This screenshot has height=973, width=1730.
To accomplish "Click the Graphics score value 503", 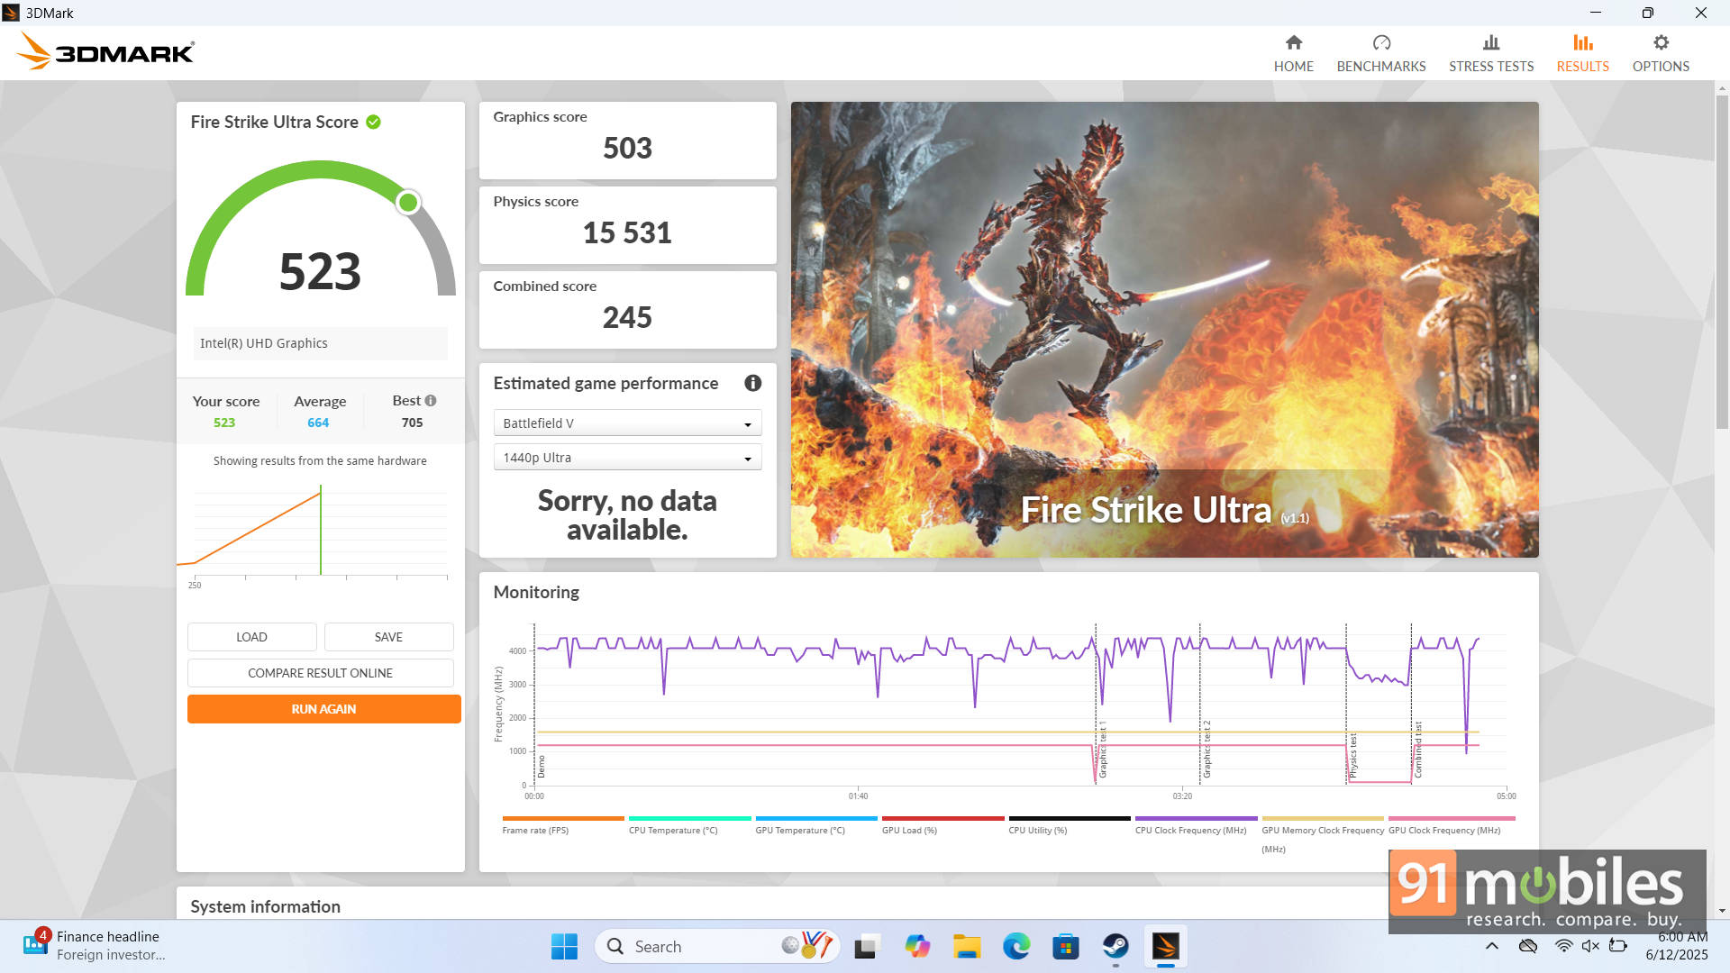I will [x=627, y=148].
